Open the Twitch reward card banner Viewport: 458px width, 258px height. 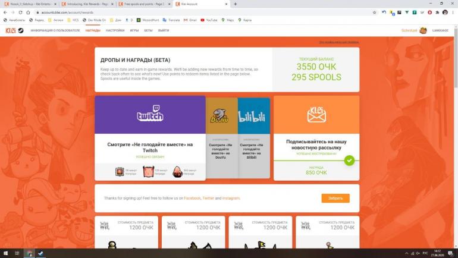pos(150,115)
